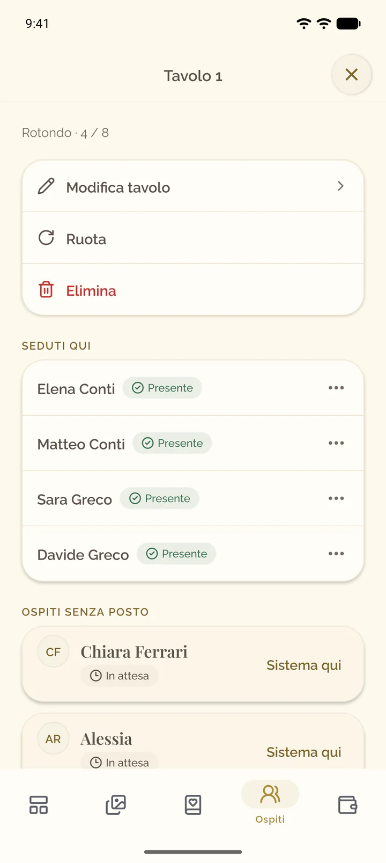
Task: Open the table layout tab icon
Action: coord(39,804)
